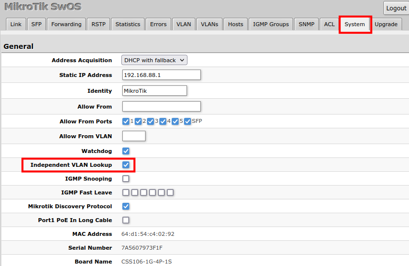This screenshot has width=409, height=266.
Task: Open the Link tab
Action: (16, 24)
